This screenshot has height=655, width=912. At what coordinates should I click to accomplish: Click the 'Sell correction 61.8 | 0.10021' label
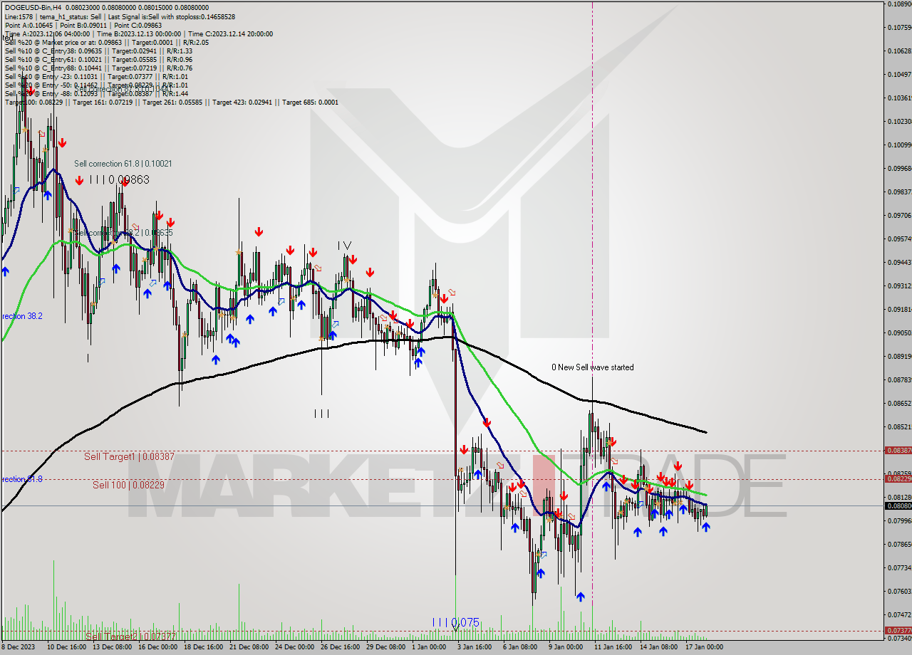123,164
